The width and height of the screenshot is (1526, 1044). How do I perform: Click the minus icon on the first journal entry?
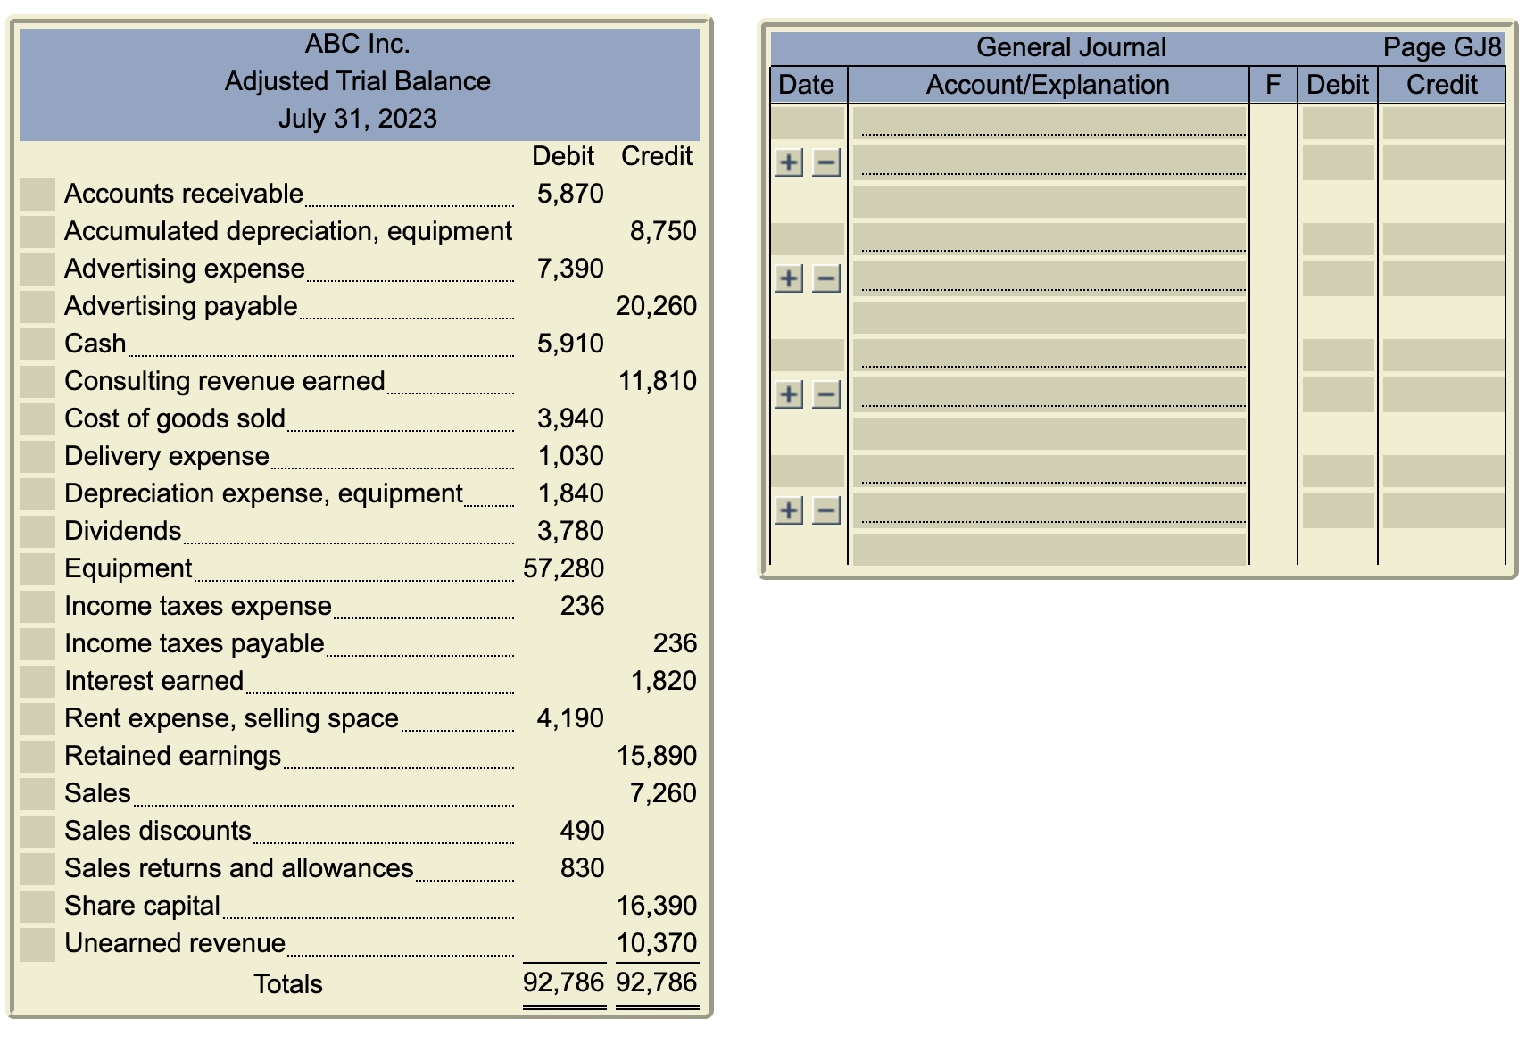pos(826,164)
